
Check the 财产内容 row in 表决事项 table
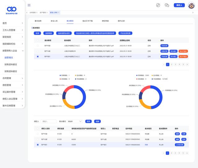coord(38,46)
